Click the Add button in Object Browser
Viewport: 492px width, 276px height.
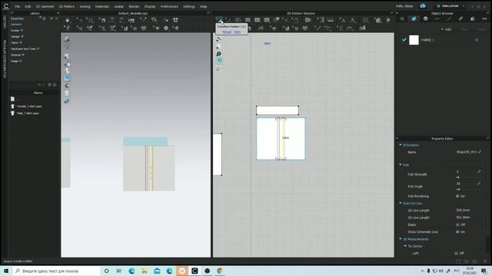[x=446, y=29]
